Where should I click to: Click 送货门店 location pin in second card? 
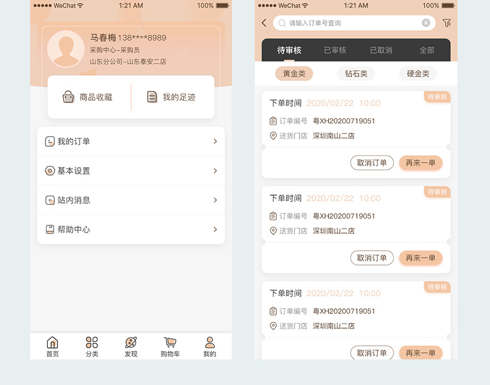273,231
